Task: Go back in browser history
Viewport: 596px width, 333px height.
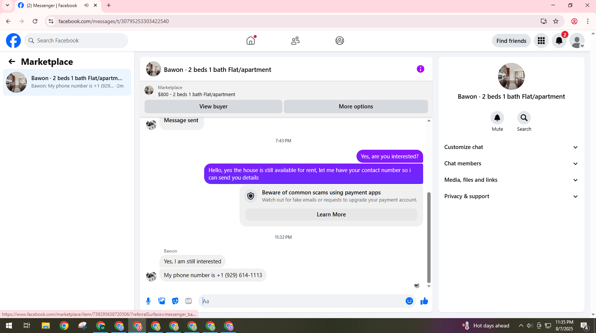Action: tap(8, 21)
